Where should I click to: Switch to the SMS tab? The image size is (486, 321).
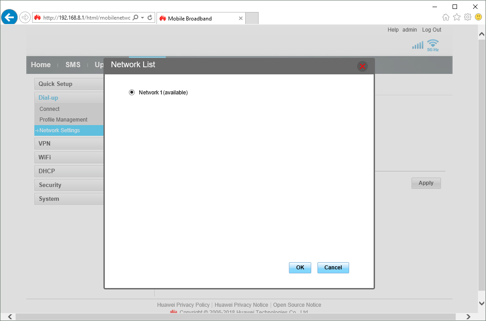(x=73, y=65)
